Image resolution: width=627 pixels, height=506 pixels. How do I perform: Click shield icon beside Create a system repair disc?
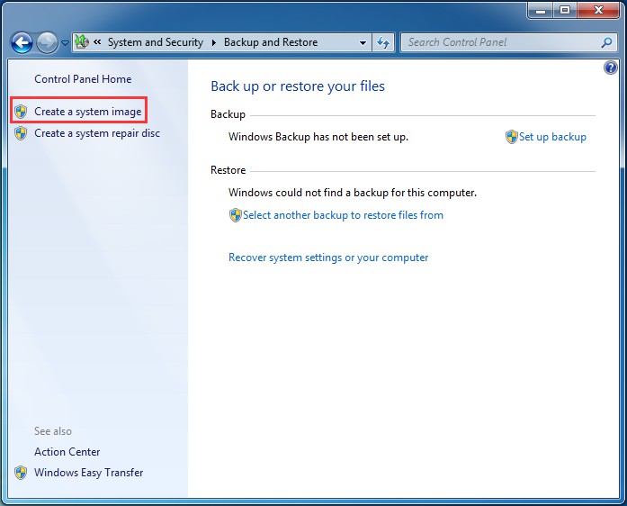(21, 133)
